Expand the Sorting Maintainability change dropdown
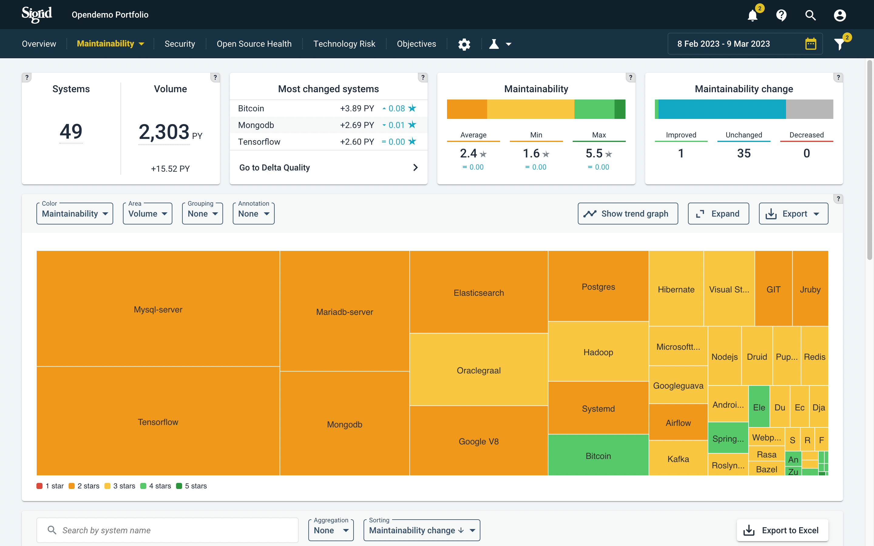This screenshot has width=874, height=546. (422, 530)
